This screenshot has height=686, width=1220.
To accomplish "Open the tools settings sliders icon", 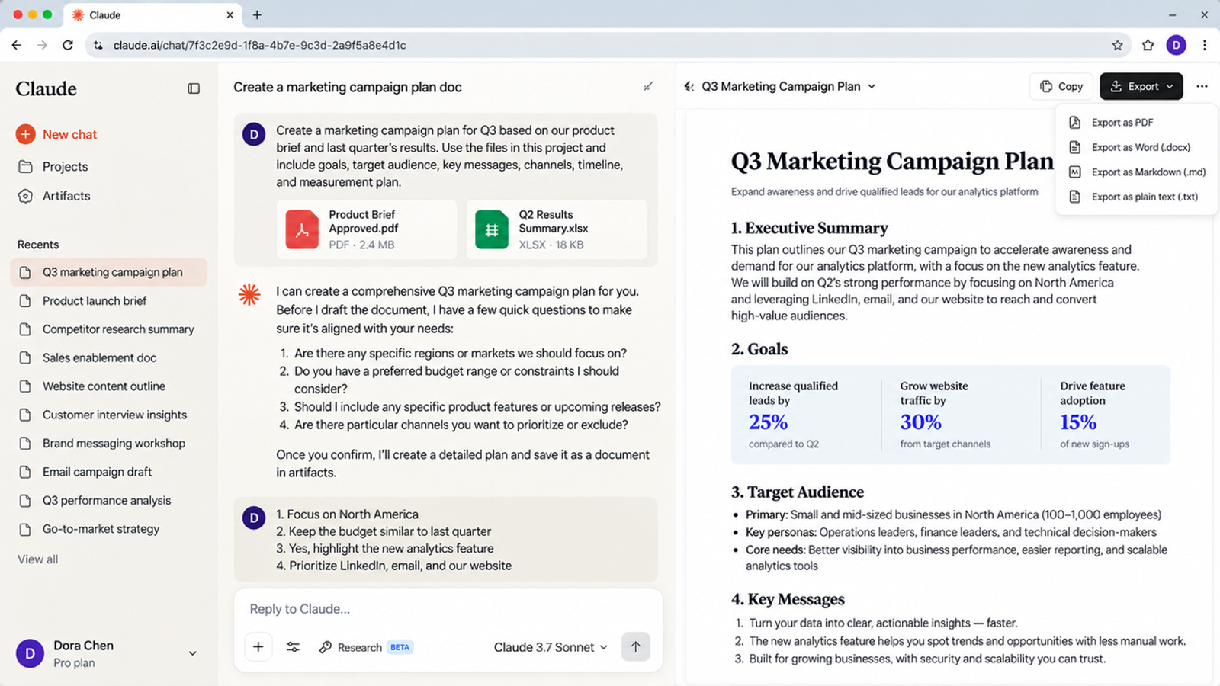I will tap(293, 647).
